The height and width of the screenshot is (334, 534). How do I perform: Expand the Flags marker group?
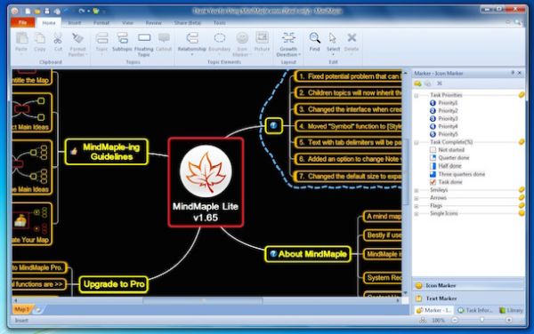(x=417, y=206)
